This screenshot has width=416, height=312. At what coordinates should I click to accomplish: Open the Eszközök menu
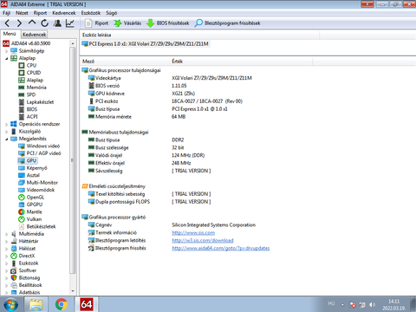(x=91, y=13)
